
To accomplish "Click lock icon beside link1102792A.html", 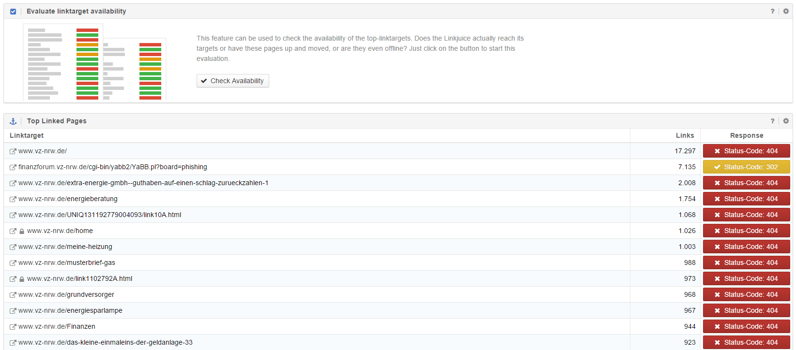I will tap(22, 279).
